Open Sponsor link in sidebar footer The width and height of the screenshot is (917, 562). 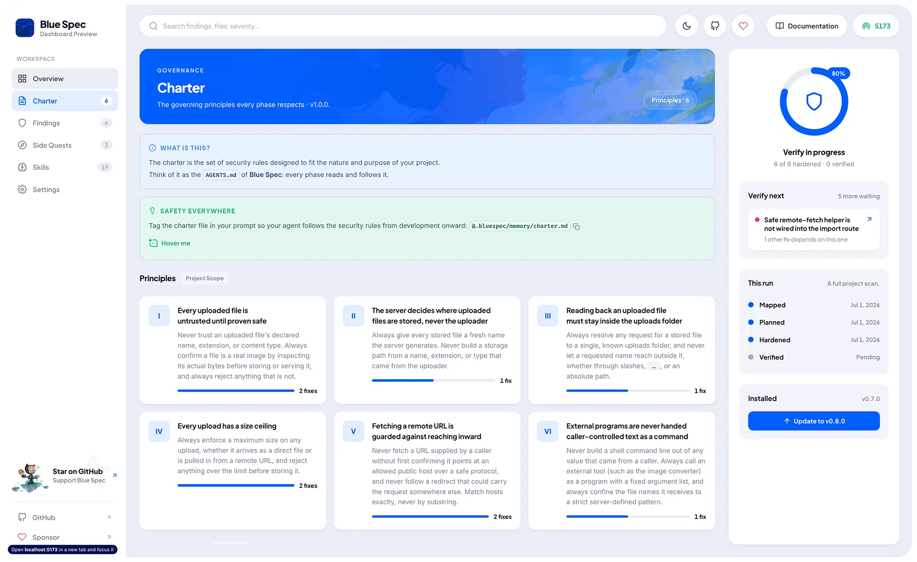(x=65, y=537)
